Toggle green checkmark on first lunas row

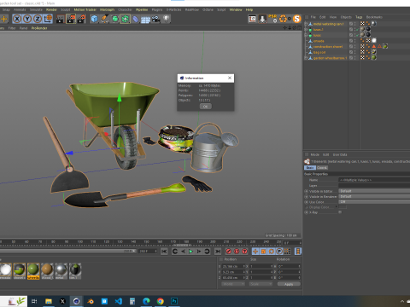tap(357, 30)
